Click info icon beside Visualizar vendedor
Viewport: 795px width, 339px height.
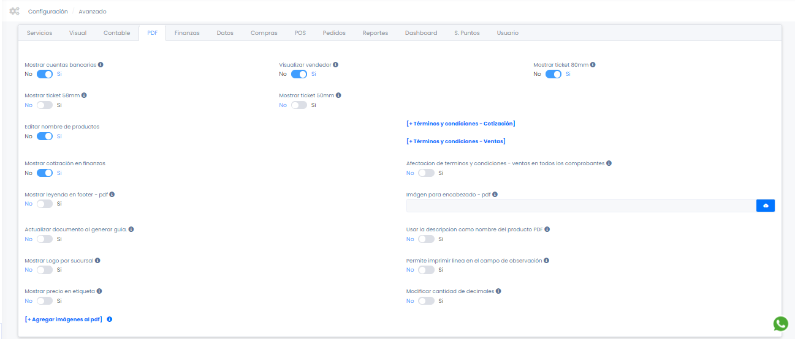[336, 64]
